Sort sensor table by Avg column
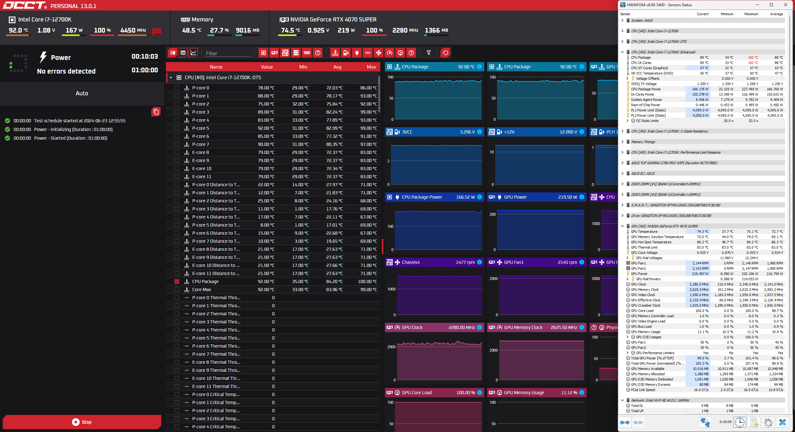Image resolution: width=795 pixels, height=432 pixels. point(337,67)
